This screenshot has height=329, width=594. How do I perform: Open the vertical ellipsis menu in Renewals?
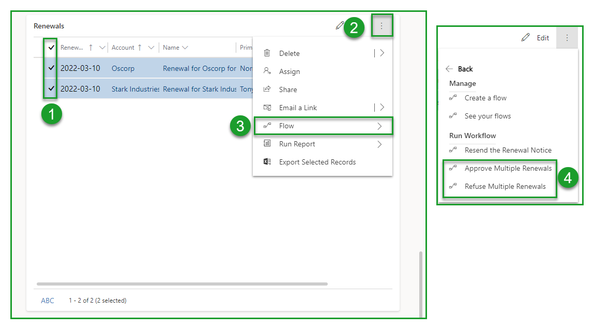(x=382, y=26)
